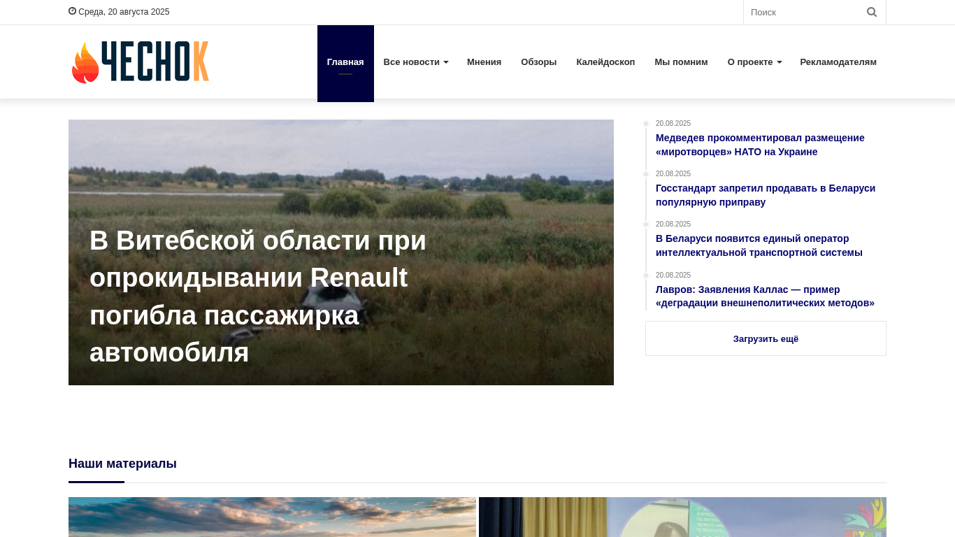Expand the Все новости dropdown
The height and width of the screenshot is (537, 955).
pyautogui.click(x=416, y=62)
